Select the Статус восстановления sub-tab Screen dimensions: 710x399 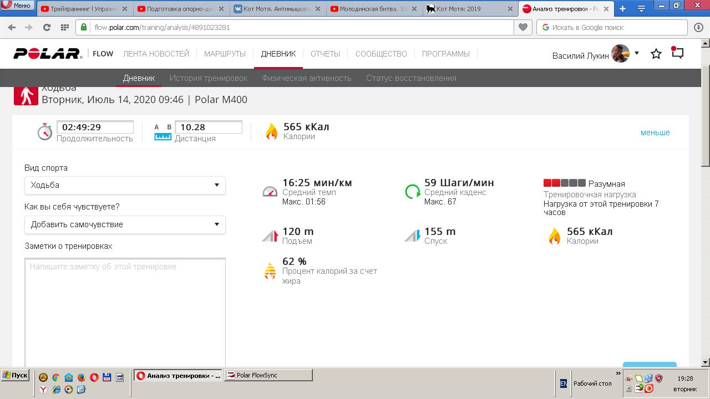click(411, 78)
